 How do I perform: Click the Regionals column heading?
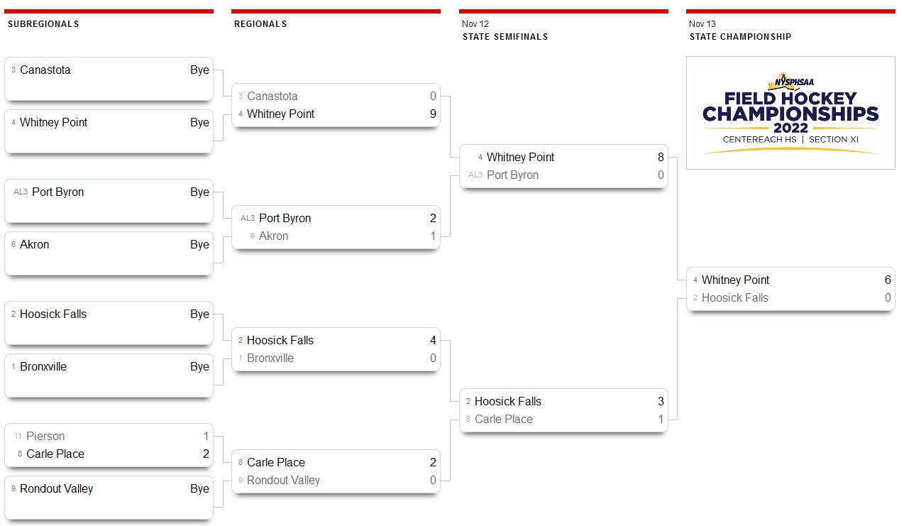(260, 24)
